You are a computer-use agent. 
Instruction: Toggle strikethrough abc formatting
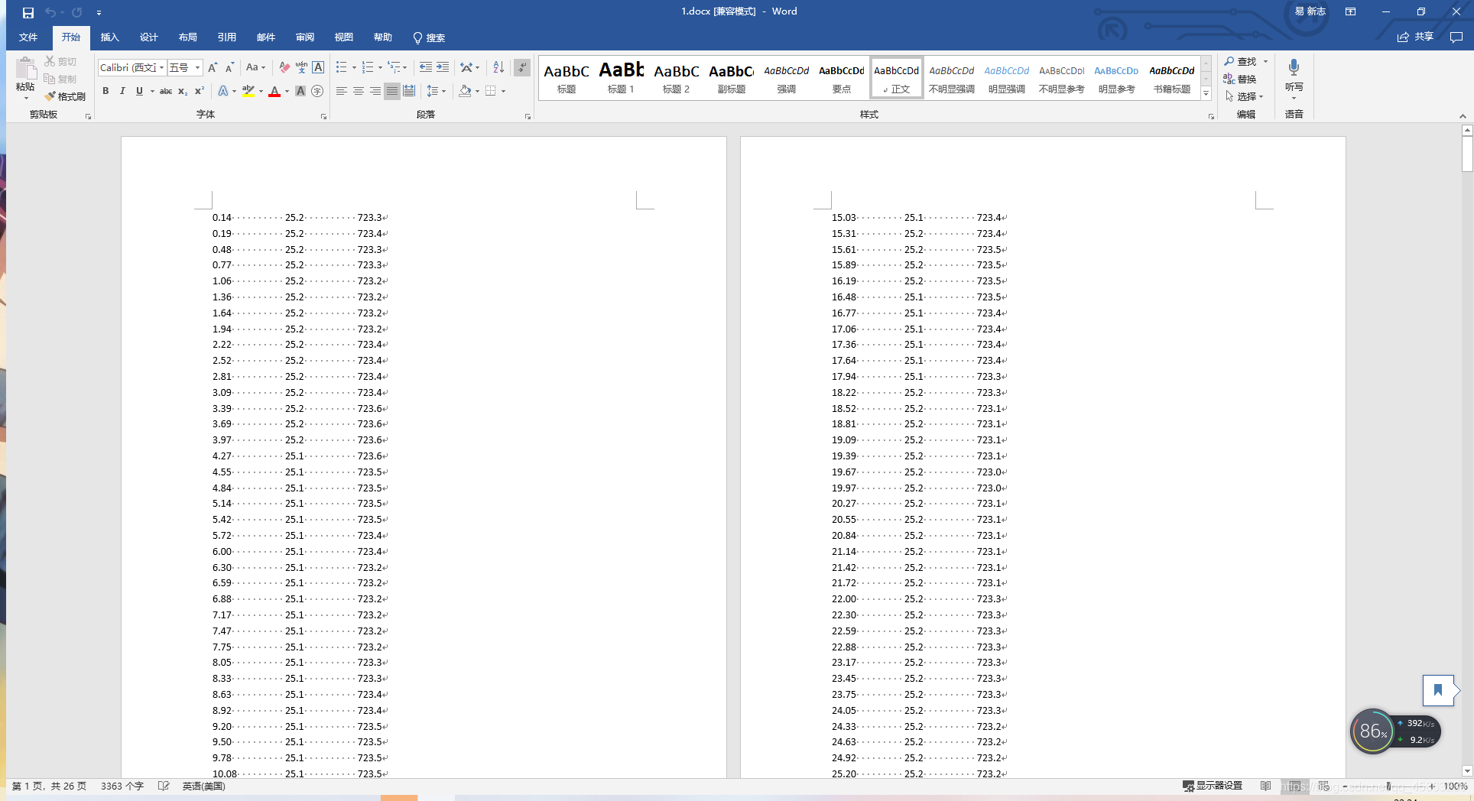pyautogui.click(x=166, y=91)
